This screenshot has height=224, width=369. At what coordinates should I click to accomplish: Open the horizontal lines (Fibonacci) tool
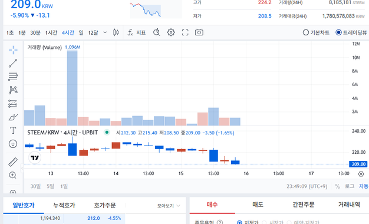point(13,77)
